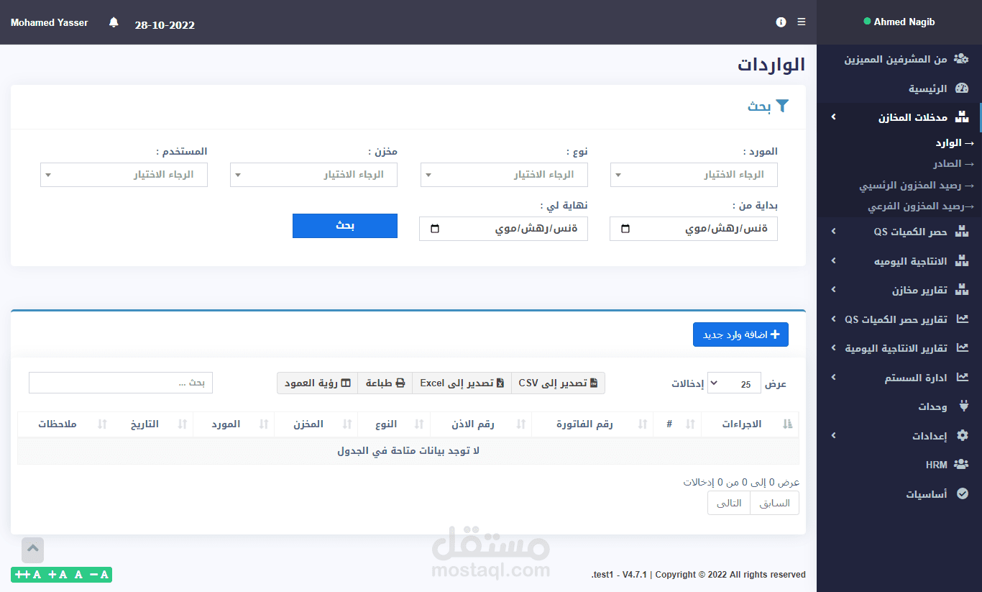
Task: Click the people icon beside HRM
Action: 961,465
